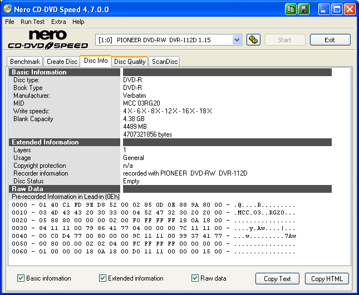The height and width of the screenshot is (295, 359).
Task: Click the Exit button
Action: coord(330,40)
